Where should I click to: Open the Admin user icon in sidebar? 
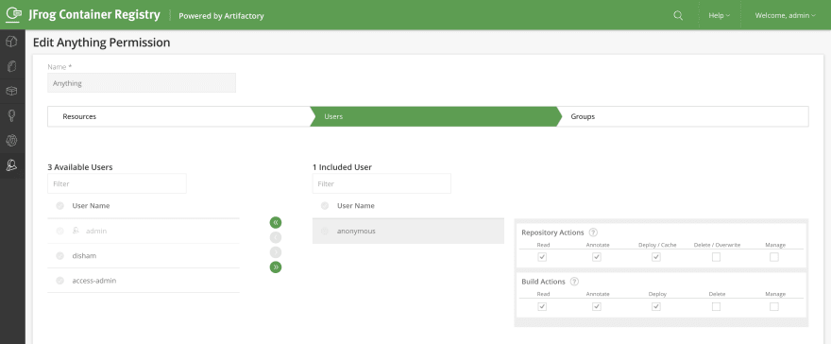coord(11,165)
